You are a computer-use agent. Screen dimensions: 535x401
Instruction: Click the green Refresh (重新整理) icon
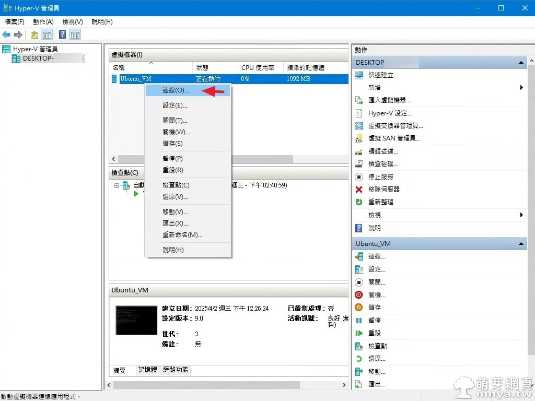pyautogui.click(x=359, y=202)
